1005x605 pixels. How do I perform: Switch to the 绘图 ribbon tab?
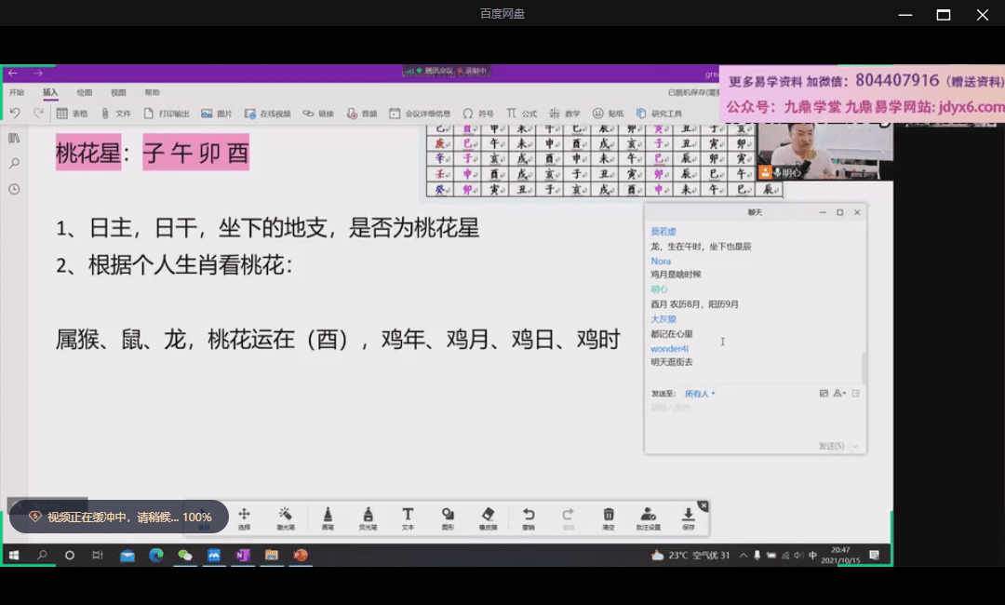point(85,93)
